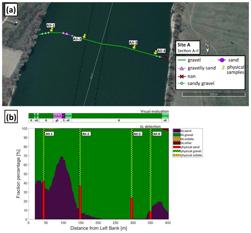Click the DLsand swatch in chart legend

click(177, 130)
